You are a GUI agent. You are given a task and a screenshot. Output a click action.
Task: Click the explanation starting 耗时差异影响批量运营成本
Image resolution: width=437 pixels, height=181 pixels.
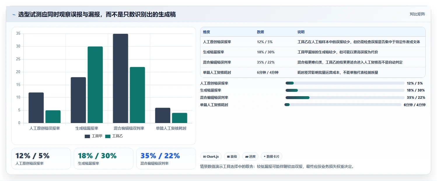[x=338, y=73]
